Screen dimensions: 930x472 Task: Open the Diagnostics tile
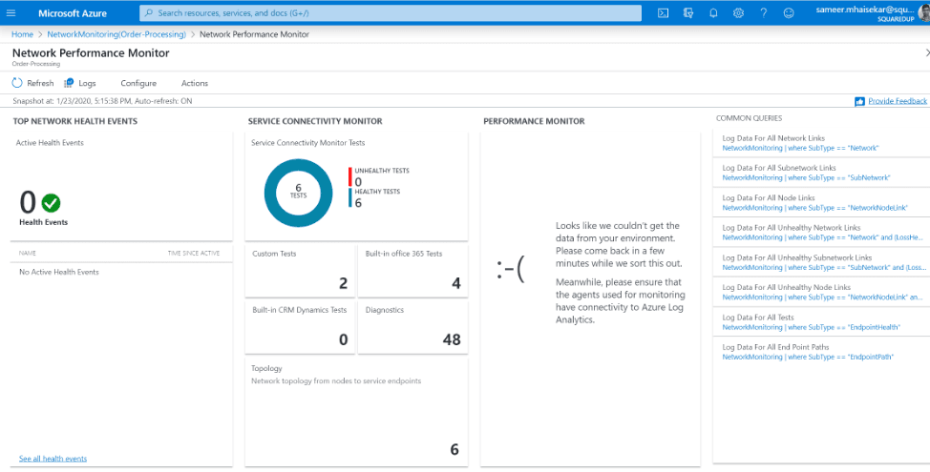click(x=412, y=324)
